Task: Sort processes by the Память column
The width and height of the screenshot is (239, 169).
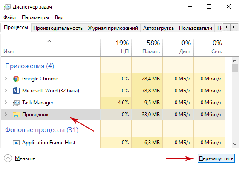Action: pyautogui.click(x=147, y=48)
